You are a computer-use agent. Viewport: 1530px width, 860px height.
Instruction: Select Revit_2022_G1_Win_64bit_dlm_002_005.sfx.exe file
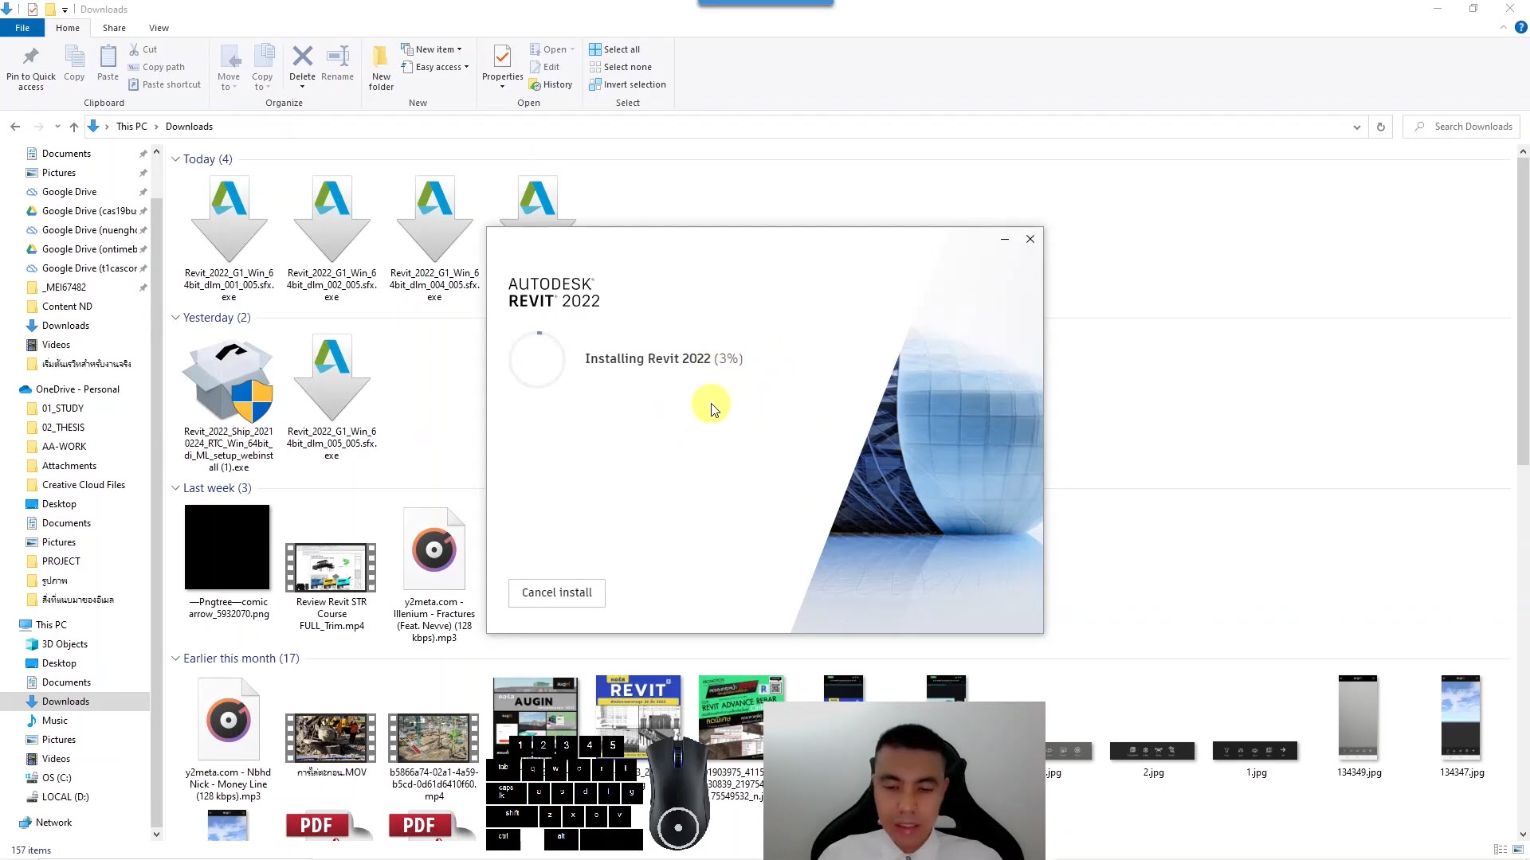331,239
